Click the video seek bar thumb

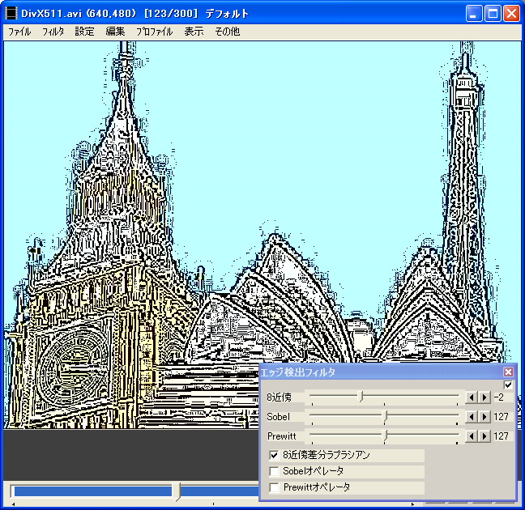177,491
